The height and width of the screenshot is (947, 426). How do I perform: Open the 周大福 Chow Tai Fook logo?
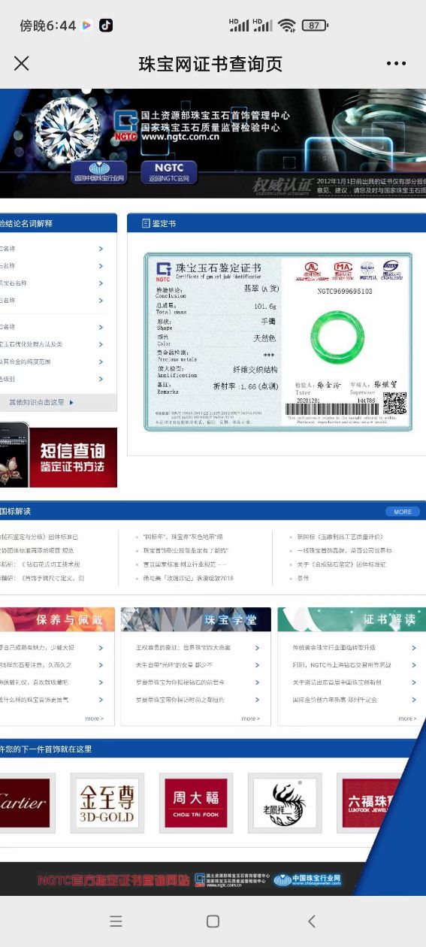(x=196, y=803)
